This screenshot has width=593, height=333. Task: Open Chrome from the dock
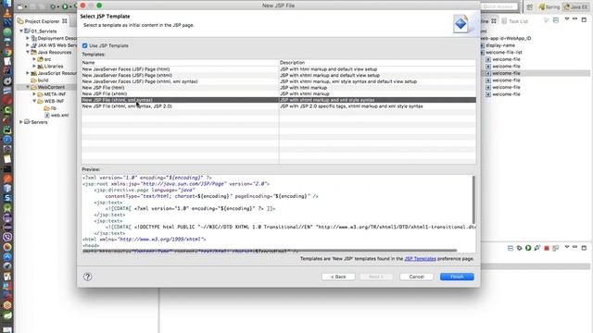(x=7, y=52)
